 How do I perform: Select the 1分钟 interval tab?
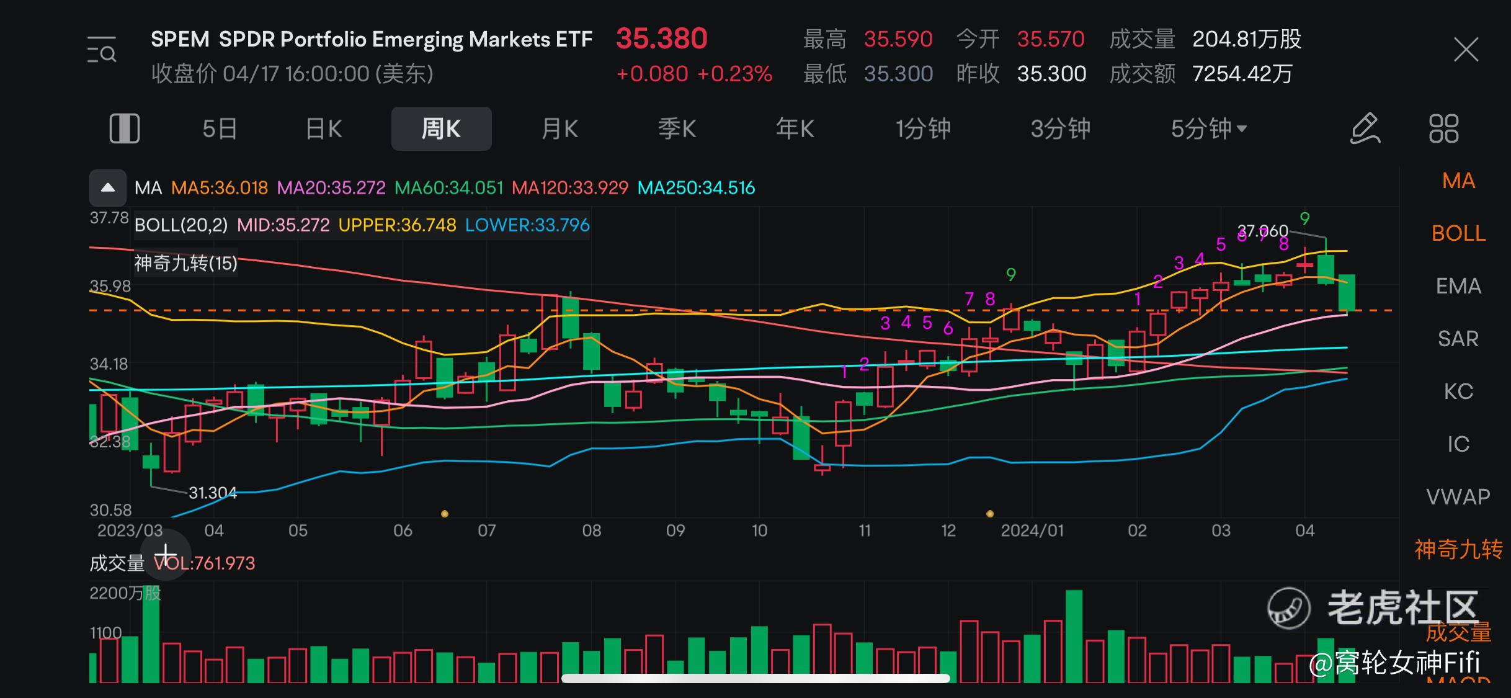click(x=922, y=129)
